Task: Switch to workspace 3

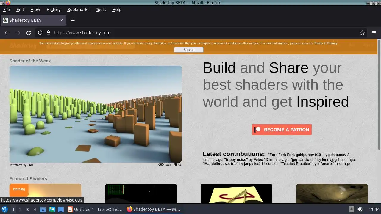Action: 27,209
